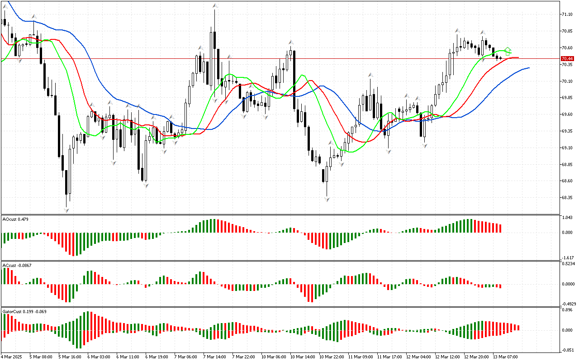Screen dimensions: 579x362
Task: Click the 6 Mar 11:00 time label
Action: 128,357
